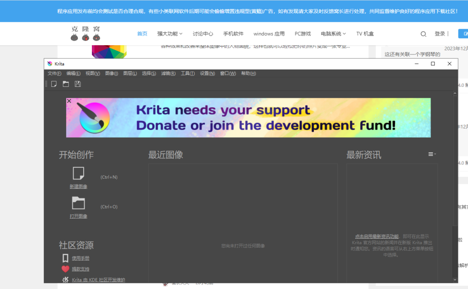Go to 首页 on the website
The image size is (468, 289).
[x=142, y=34]
